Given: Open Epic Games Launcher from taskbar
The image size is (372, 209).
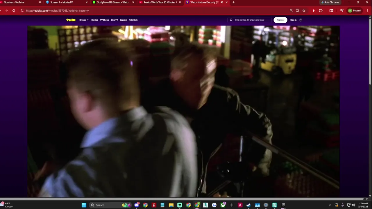Looking at the screenshot, I should 283,205.
